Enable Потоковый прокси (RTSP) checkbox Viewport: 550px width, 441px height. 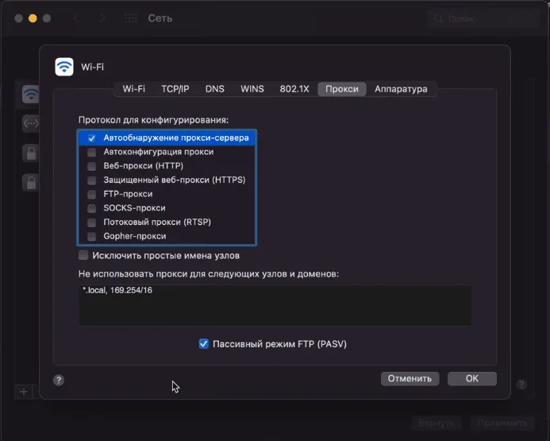coord(91,222)
